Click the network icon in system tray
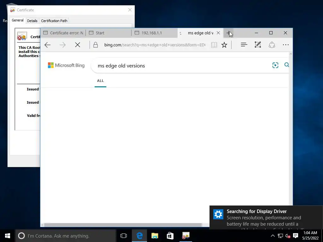Viewport: 323px width, 242px height. tap(280, 236)
